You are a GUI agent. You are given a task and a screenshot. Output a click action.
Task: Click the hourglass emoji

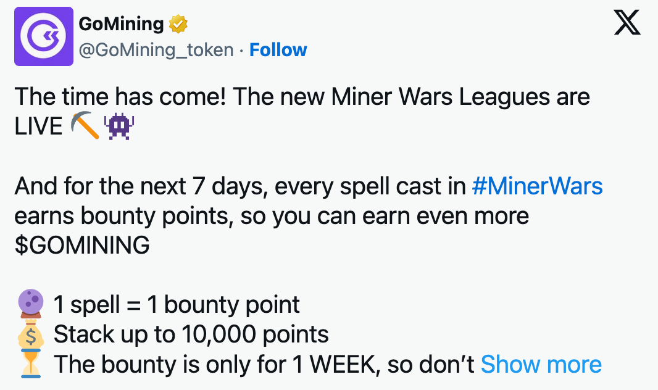click(31, 365)
